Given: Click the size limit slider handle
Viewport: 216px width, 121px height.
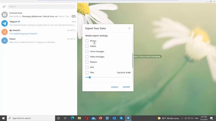Looking at the screenshot, I should pyautogui.click(x=90, y=77).
